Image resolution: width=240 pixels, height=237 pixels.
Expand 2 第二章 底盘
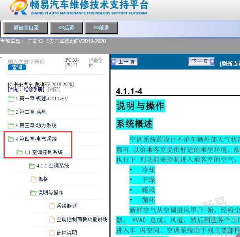click(x=31, y=112)
